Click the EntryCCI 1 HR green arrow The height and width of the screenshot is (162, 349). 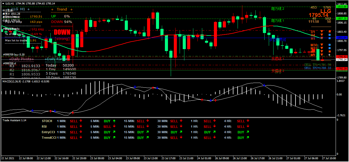(x=214, y=132)
